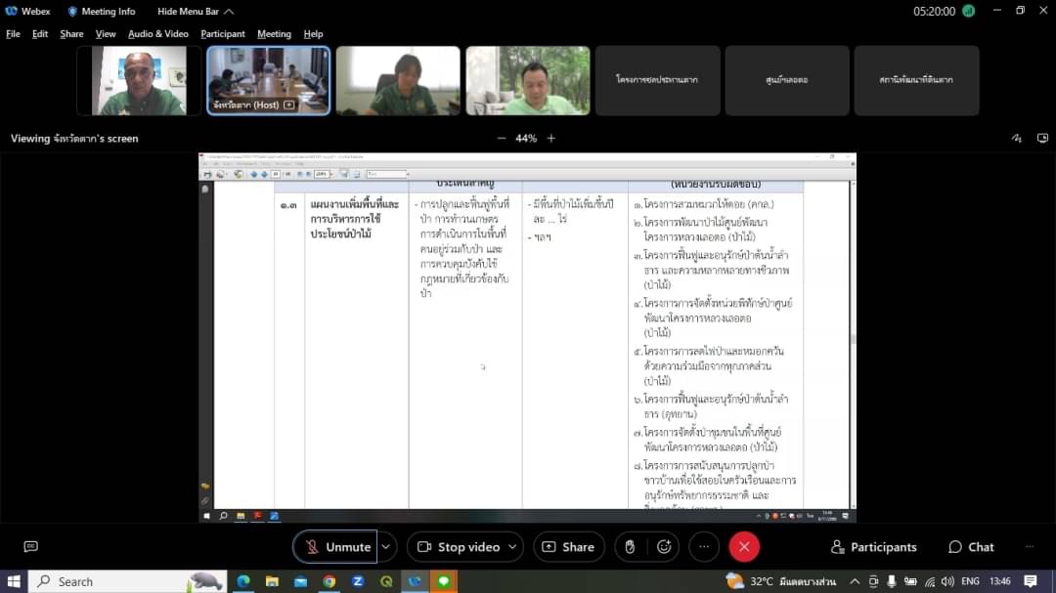Expand the video options arrow beside Stop video
The width and height of the screenshot is (1056, 593).
512,546
